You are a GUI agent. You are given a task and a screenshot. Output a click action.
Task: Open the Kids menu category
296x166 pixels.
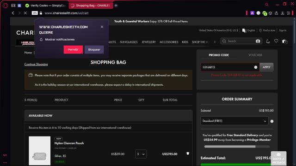point(185,42)
